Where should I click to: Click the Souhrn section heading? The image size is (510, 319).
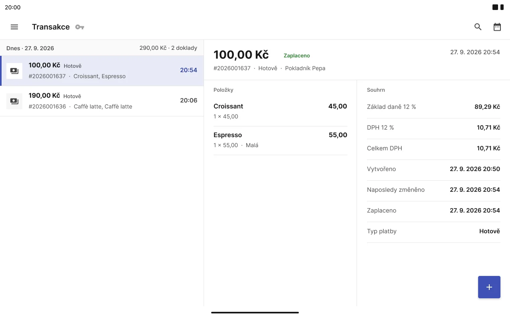pyautogui.click(x=376, y=90)
